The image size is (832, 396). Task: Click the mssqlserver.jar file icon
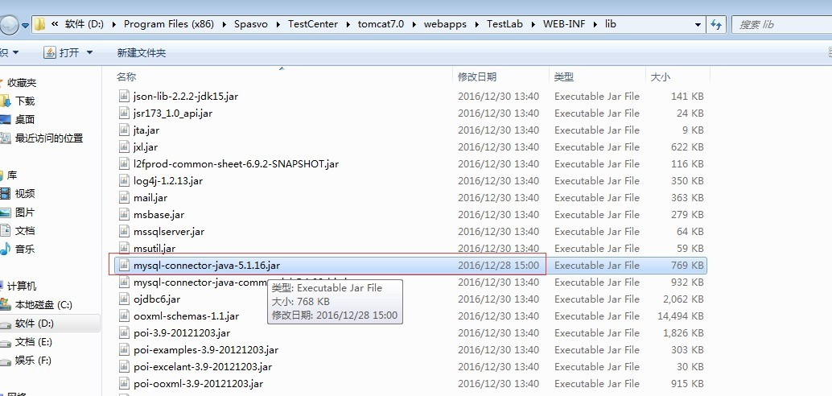pyautogui.click(x=124, y=232)
